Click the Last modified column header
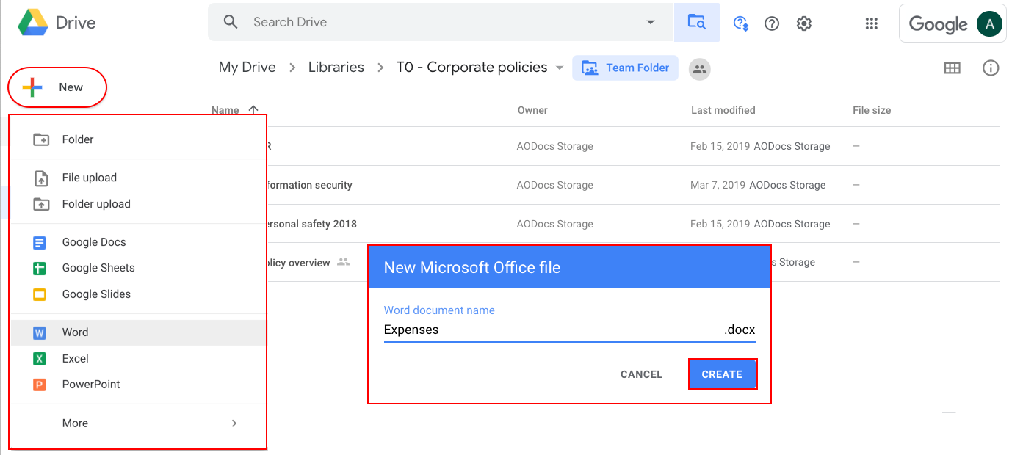Image resolution: width=1012 pixels, height=455 pixels. click(723, 110)
